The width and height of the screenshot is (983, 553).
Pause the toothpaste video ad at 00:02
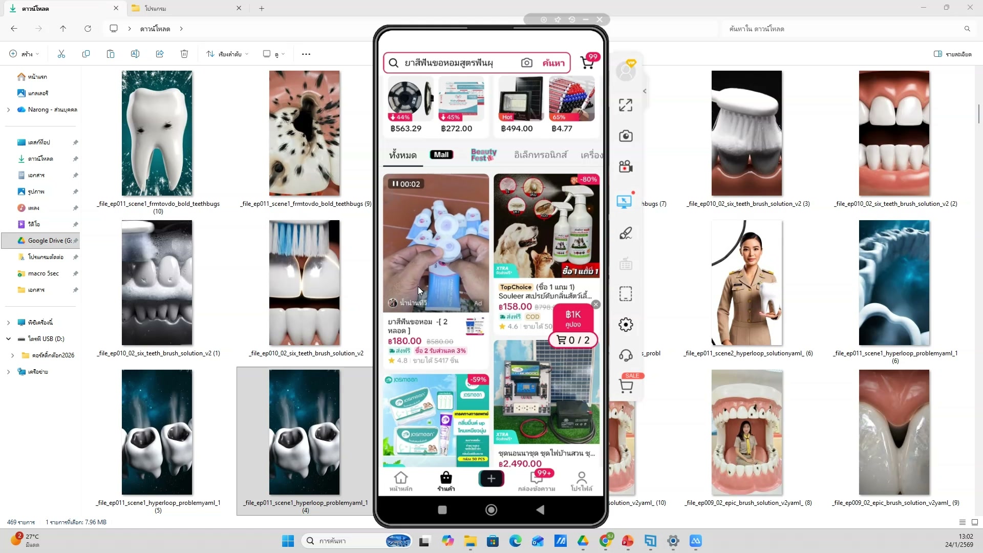point(395,184)
